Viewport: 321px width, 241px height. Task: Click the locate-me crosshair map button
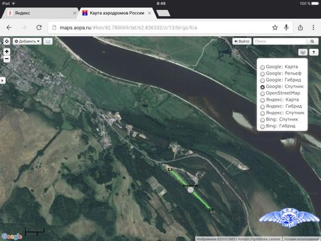click(x=7, y=41)
